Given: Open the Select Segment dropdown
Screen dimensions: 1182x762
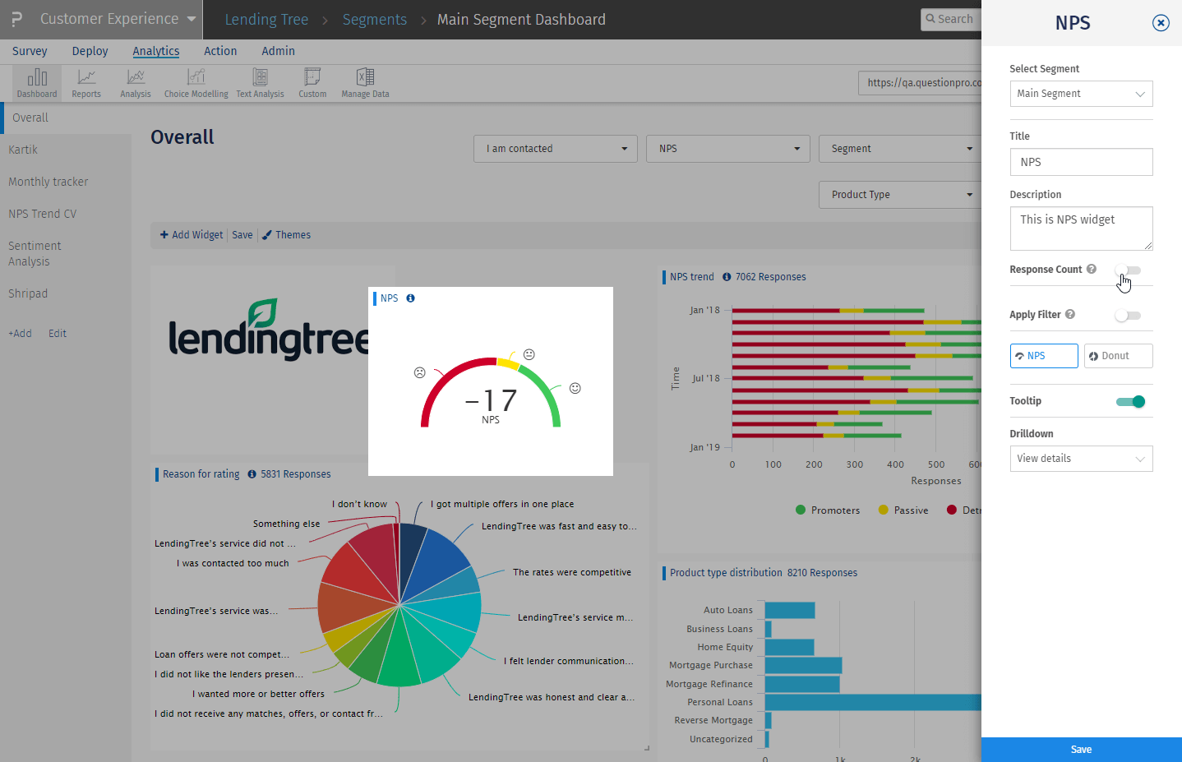Looking at the screenshot, I should click(x=1081, y=94).
